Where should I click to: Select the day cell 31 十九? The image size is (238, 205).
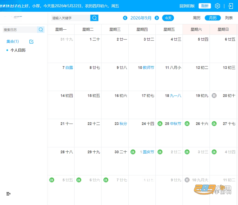point(61,49)
